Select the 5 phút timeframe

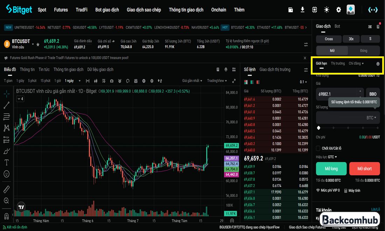(x=32, y=81)
